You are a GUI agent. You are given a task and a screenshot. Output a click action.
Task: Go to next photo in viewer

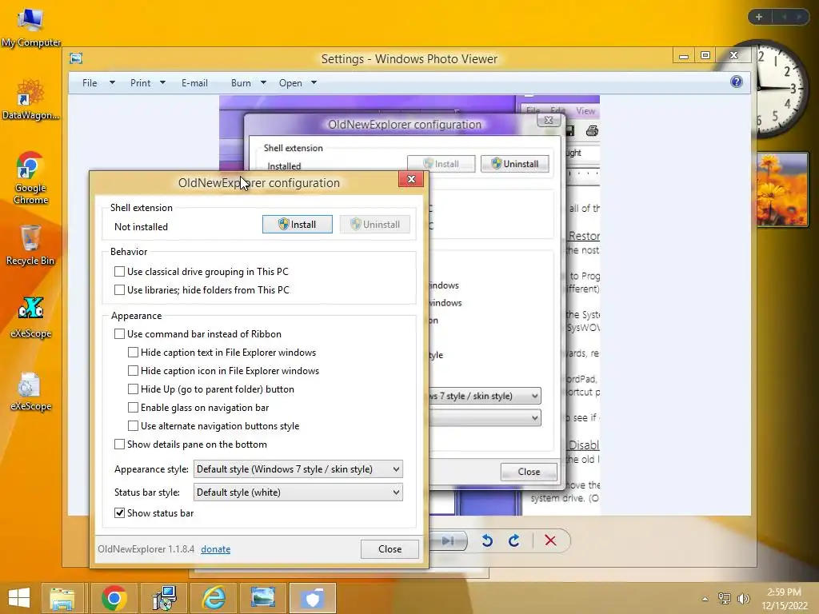point(448,540)
